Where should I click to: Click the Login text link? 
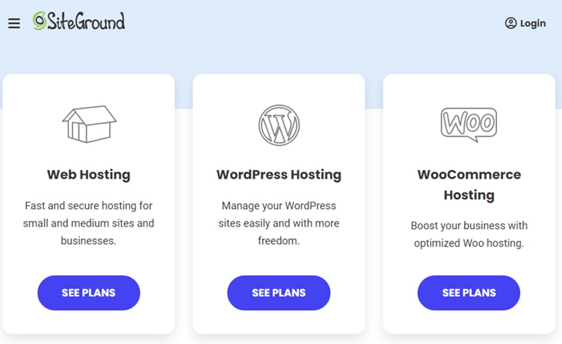coord(533,24)
